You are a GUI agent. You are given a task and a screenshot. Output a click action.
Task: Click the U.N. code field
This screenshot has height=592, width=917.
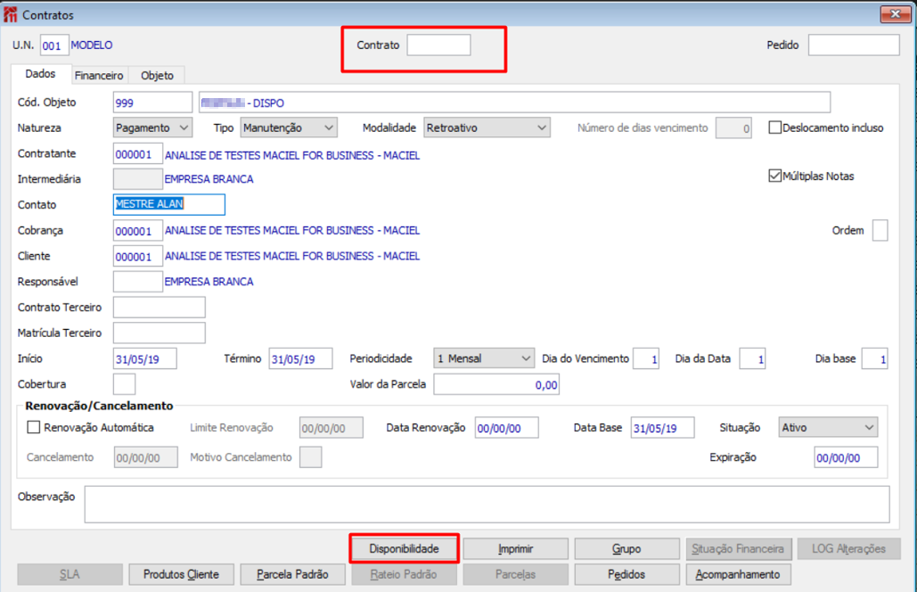[x=53, y=45]
